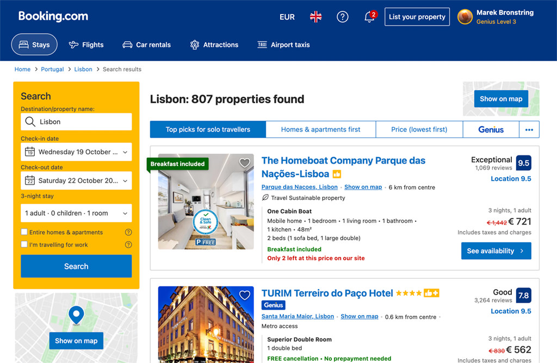
Task: Tick Entire homes & apartments checkbox
Action: pos(24,232)
